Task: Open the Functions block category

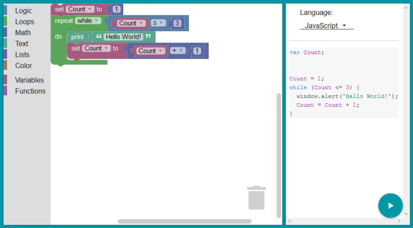Action: [30, 91]
